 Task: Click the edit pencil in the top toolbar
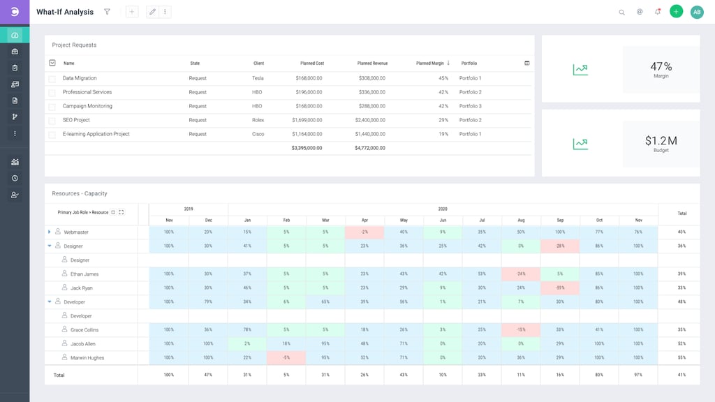click(x=152, y=12)
